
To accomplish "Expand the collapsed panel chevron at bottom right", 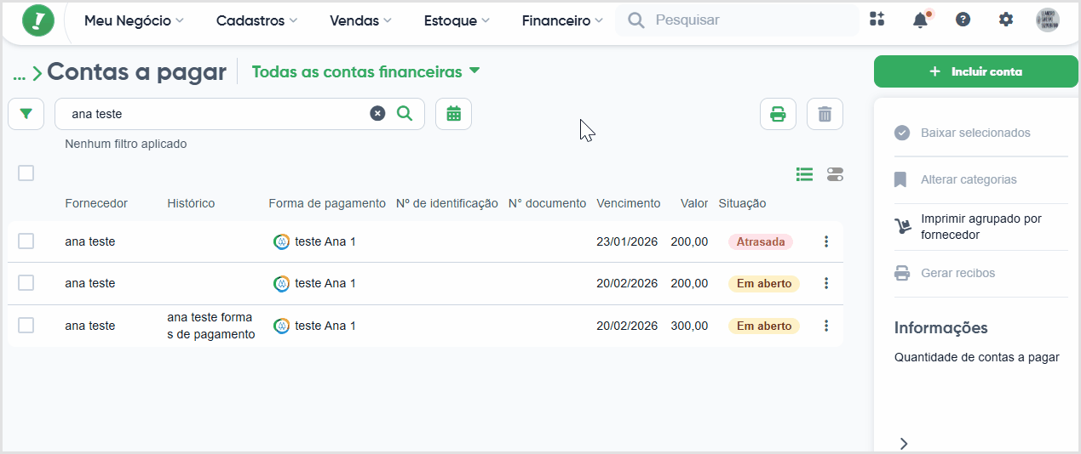I will point(905,444).
